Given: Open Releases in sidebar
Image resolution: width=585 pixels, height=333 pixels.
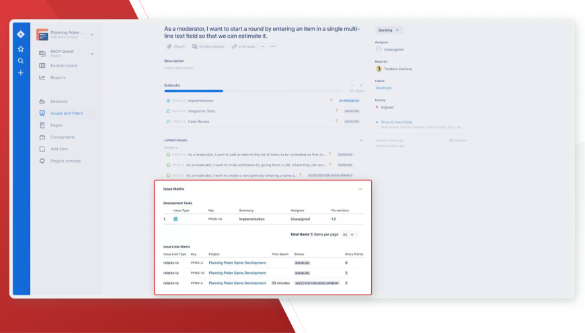Looking at the screenshot, I should (59, 101).
